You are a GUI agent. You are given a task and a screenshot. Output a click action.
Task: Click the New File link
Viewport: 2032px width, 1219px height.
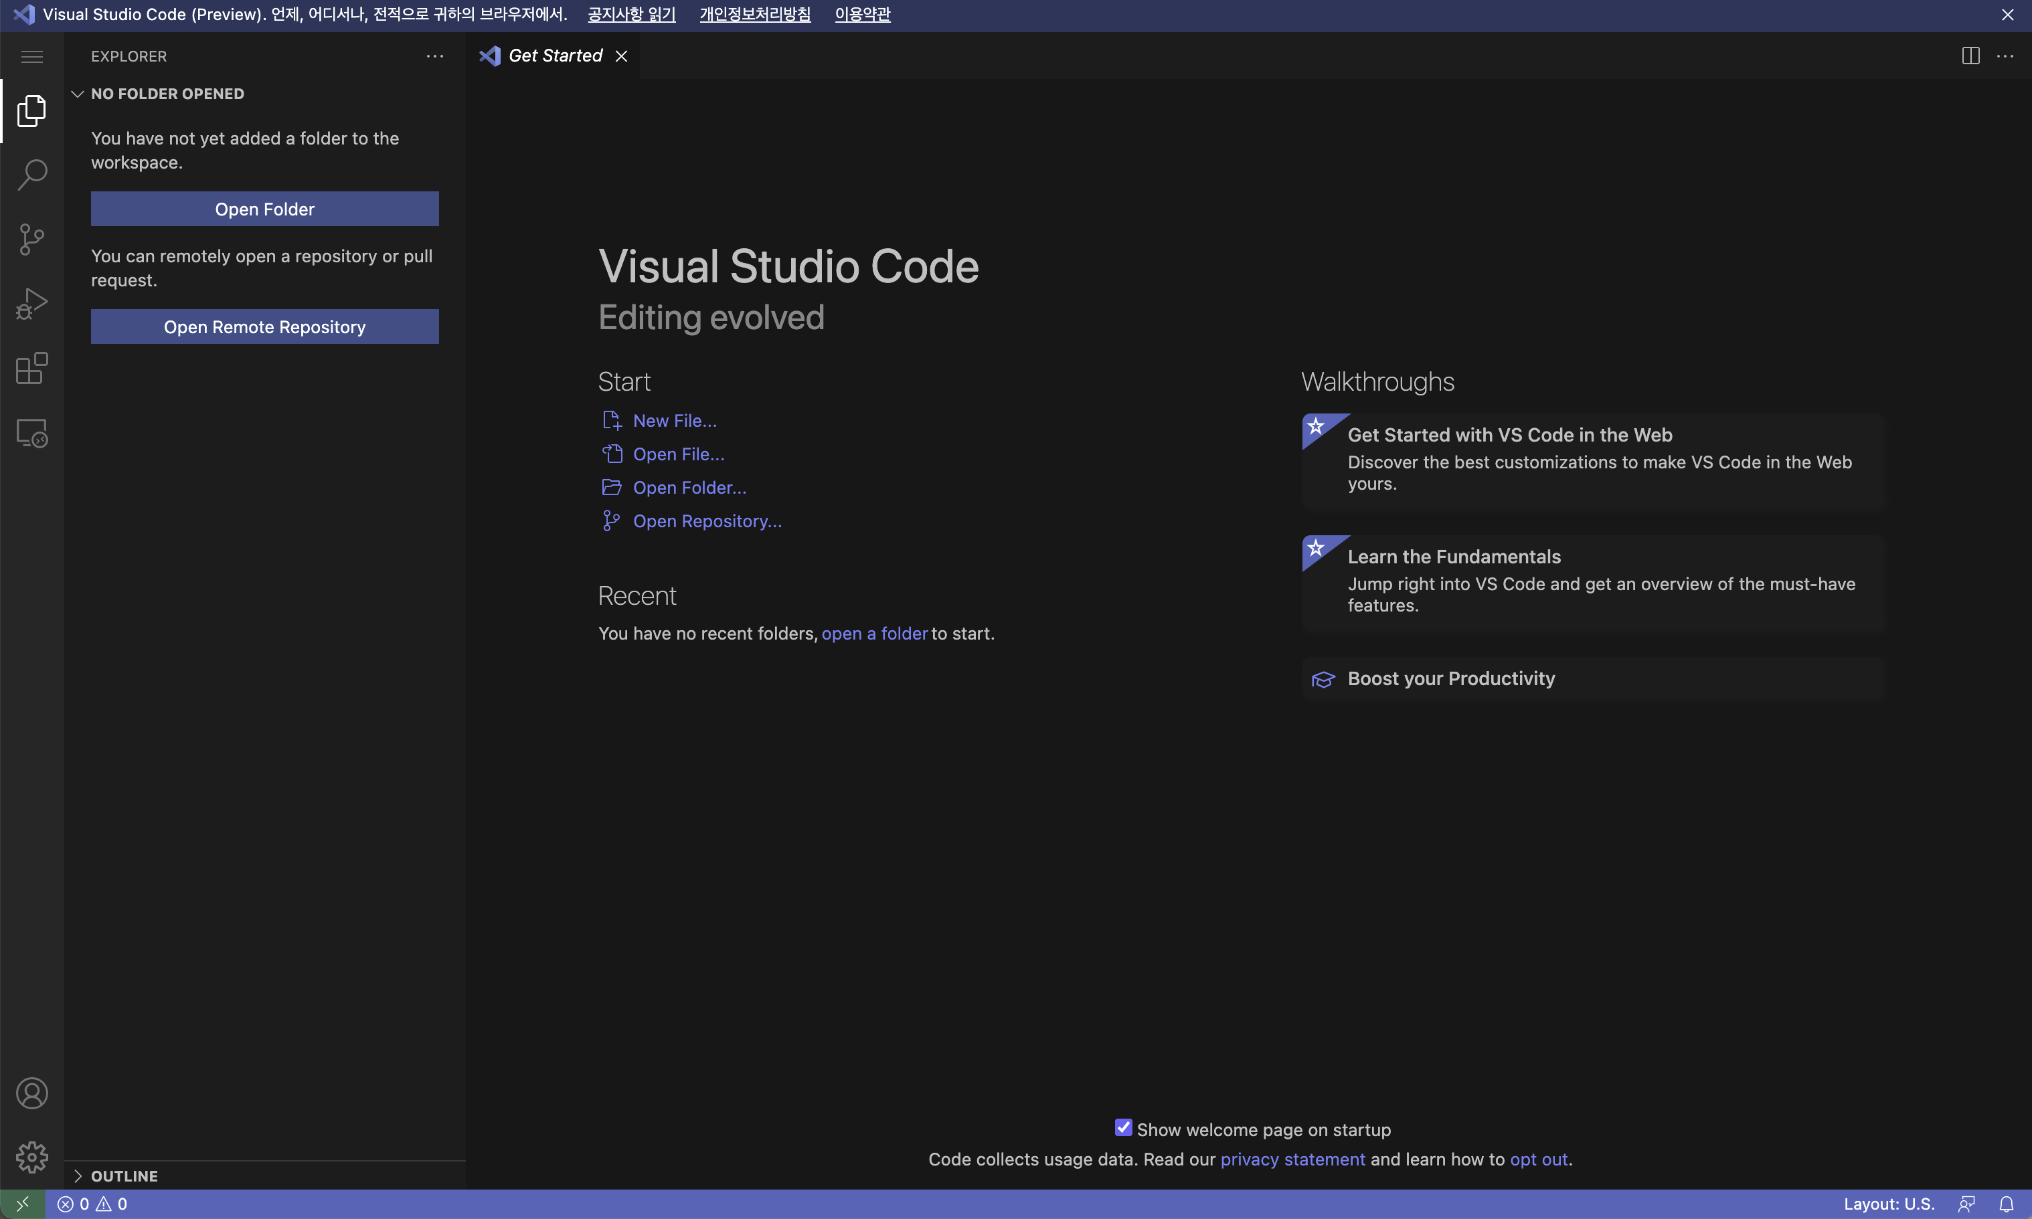(674, 421)
